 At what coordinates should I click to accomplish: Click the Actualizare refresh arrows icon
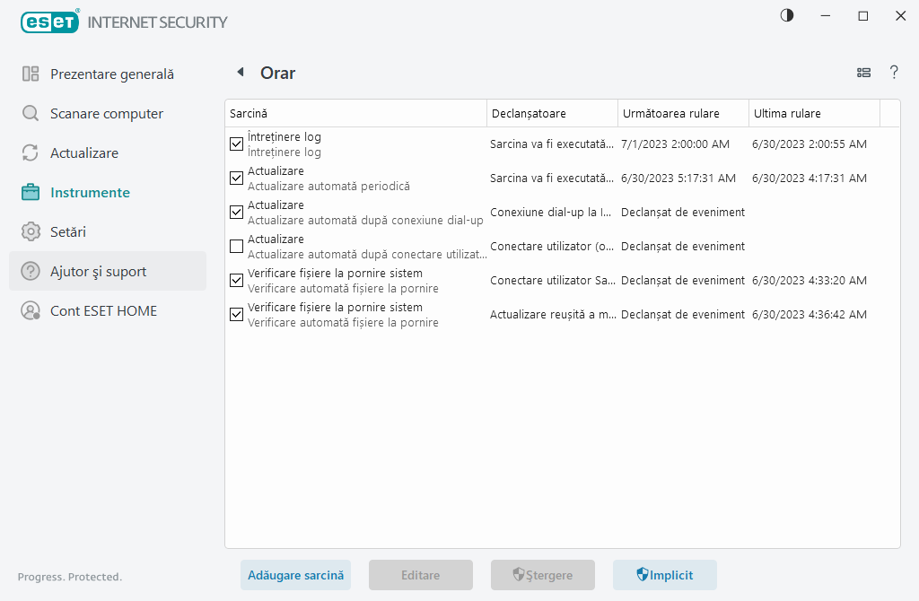pyautogui.click(x=31, y=153)
